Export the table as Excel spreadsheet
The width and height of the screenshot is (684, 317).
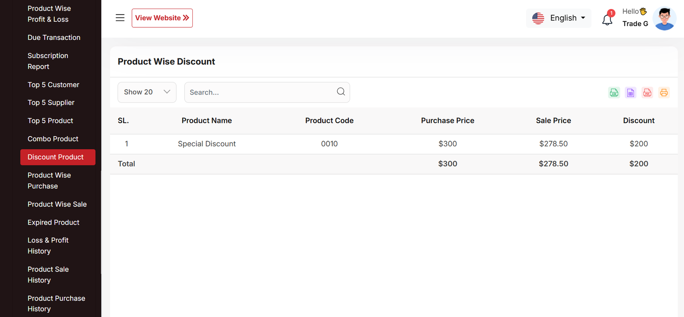(x=631, y=93)
